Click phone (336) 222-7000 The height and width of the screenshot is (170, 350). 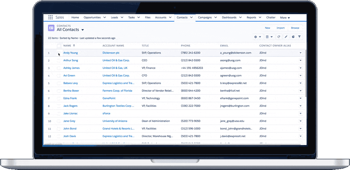(191, 106)
